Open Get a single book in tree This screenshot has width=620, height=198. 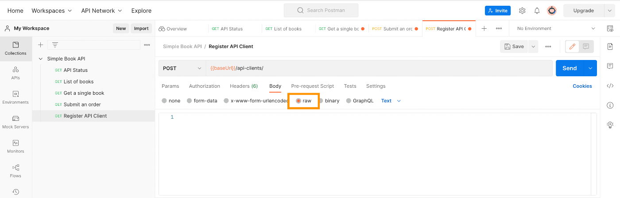tap(84, 93)
